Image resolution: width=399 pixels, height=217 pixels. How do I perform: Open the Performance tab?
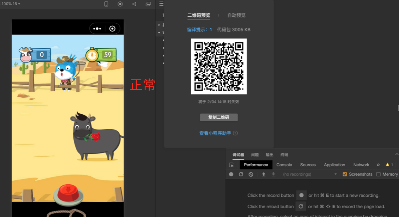click(x=256, y=165)
